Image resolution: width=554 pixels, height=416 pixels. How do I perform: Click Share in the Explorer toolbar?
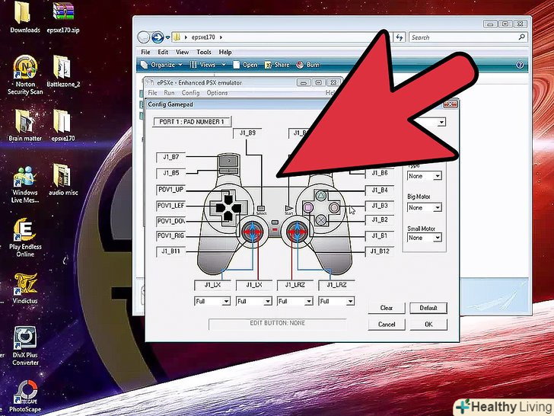(277, 65)
